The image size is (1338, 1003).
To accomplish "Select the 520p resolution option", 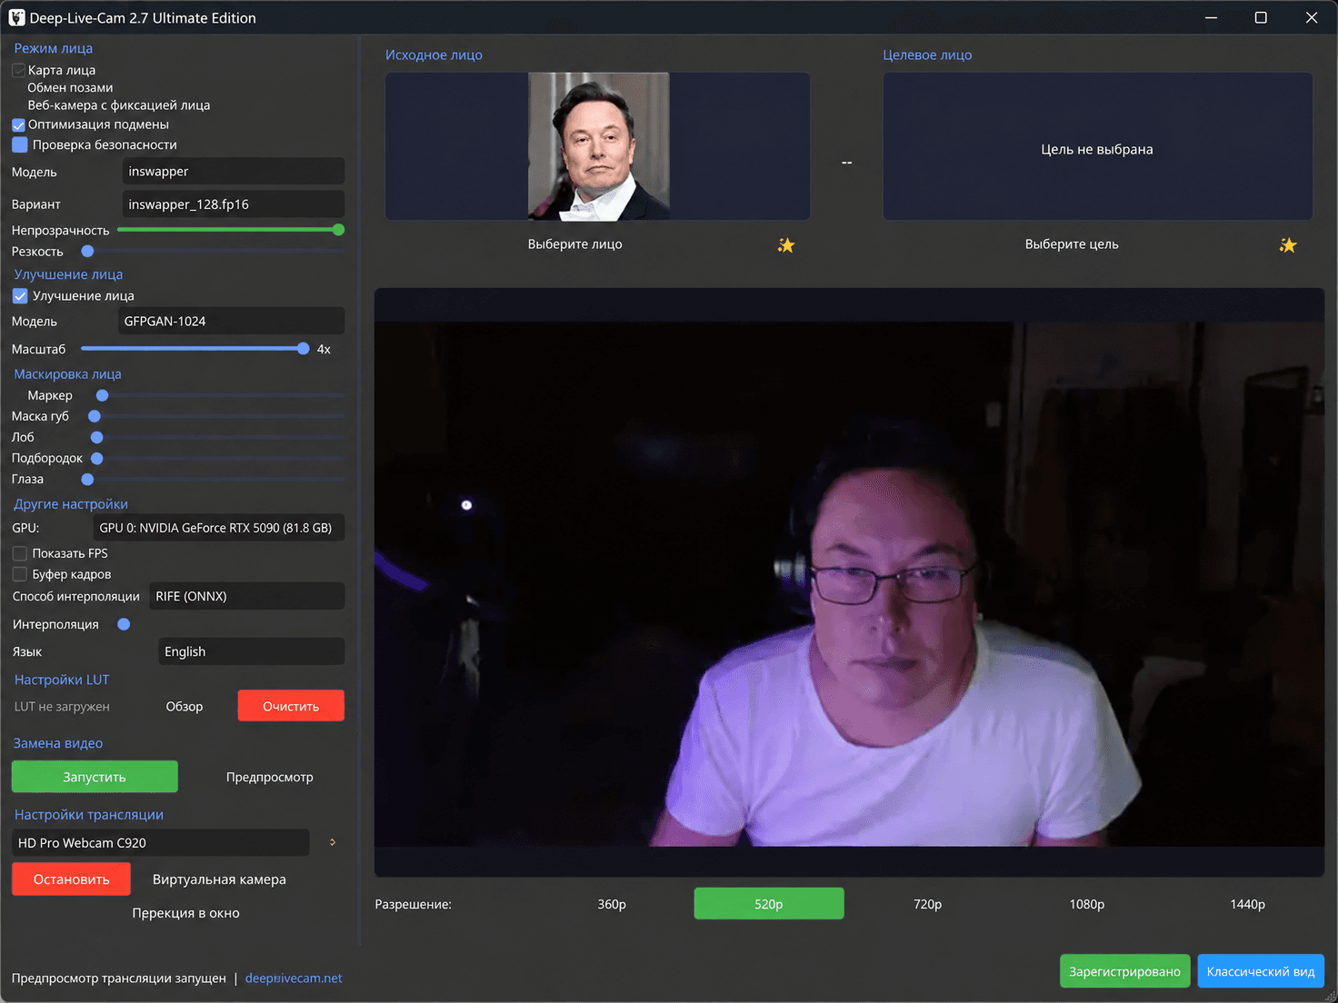I will click(x=769, y=904).
